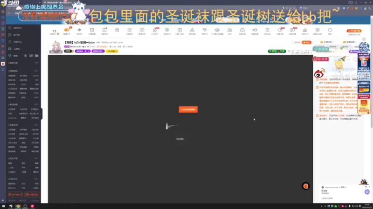Open the alarm clock reminder icon
Viewport: 373px width, 209px height.
pyautogui.click(x=92, y=30)
